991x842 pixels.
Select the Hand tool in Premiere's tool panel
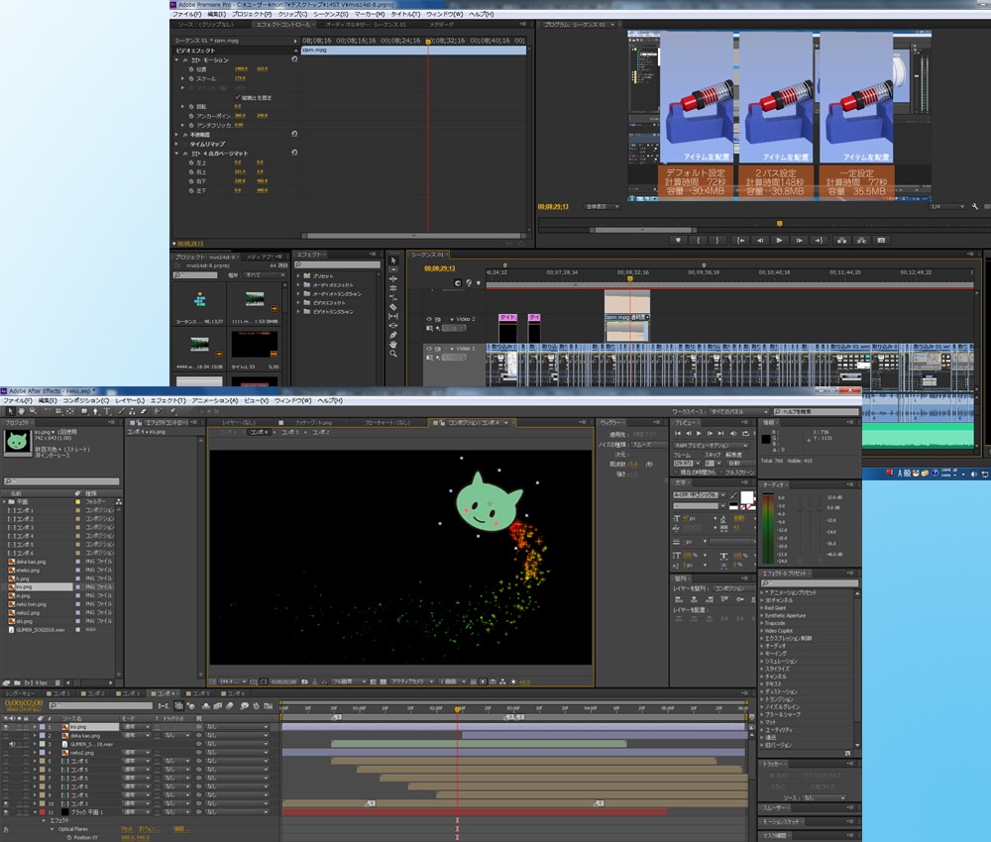[x=393, y=345]
